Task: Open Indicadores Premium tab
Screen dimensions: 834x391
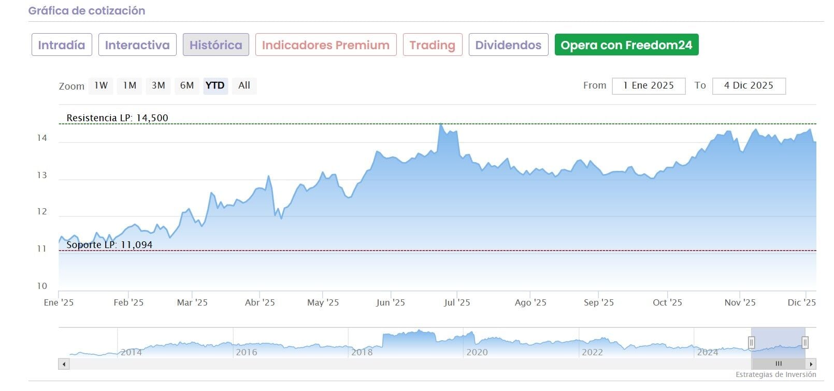Action: pyautogui.click(x=325, y=45)
